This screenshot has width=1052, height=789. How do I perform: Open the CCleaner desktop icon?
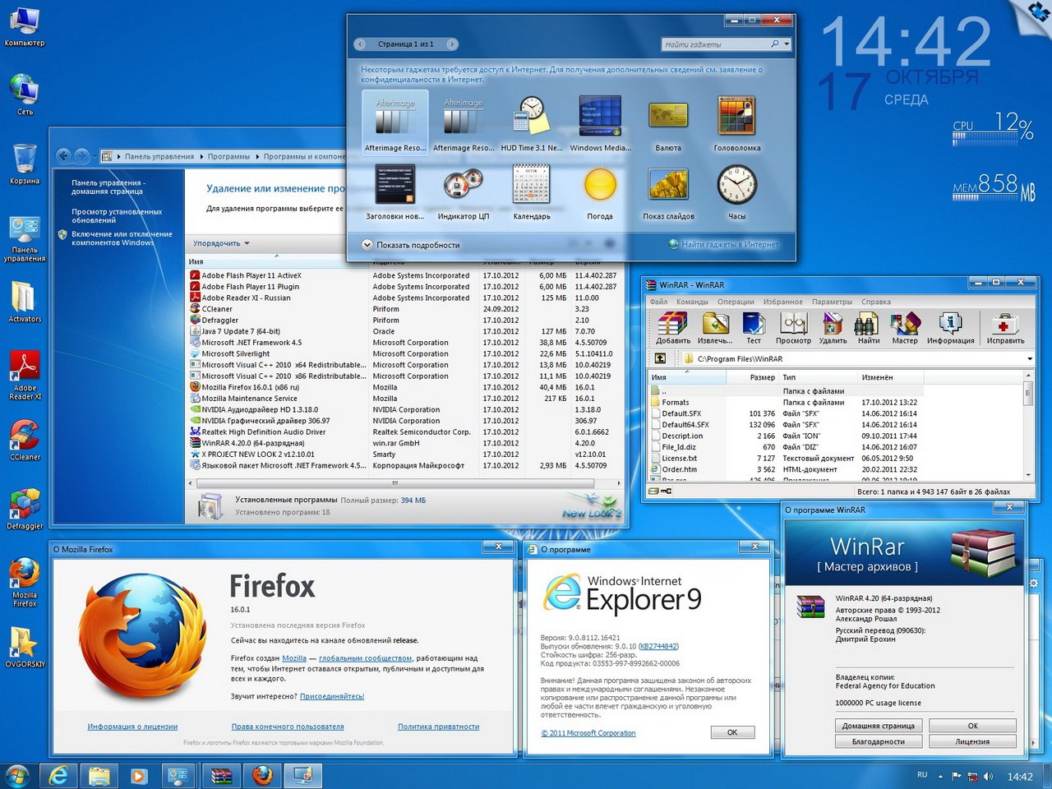25,441
